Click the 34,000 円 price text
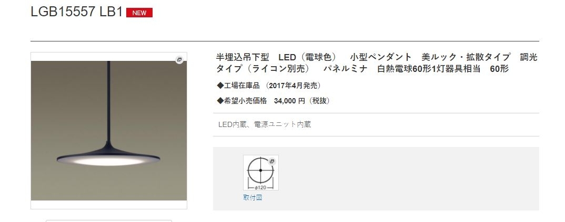 point(289,101)
